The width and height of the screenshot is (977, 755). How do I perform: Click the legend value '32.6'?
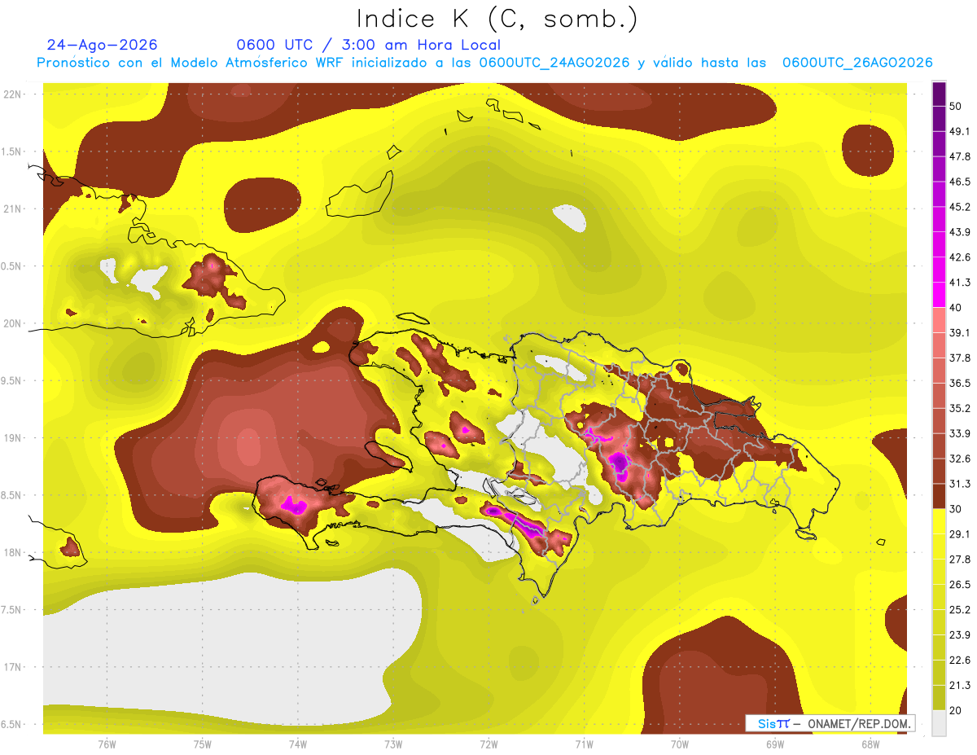coord(960,459)
